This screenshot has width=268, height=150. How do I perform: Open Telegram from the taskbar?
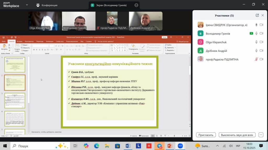pyautogui.click(x=159, y=146)
